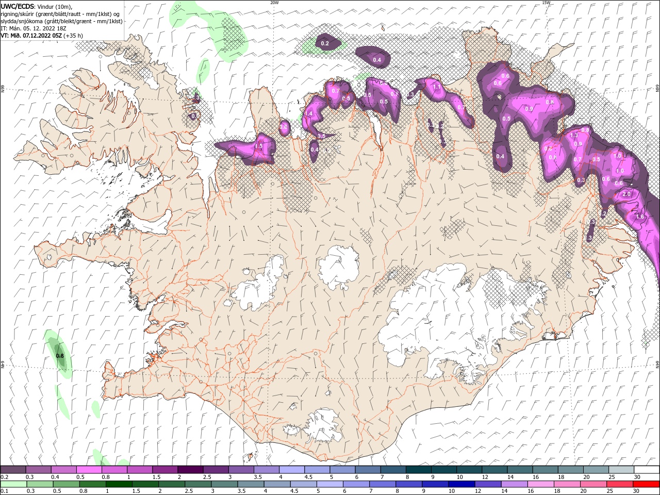Pick the upper legend swatch between 8 and 9

click(x=418, y=470)
